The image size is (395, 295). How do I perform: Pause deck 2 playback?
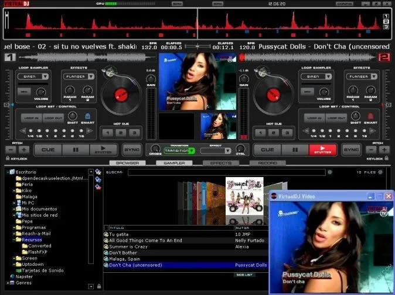[295, 150]
